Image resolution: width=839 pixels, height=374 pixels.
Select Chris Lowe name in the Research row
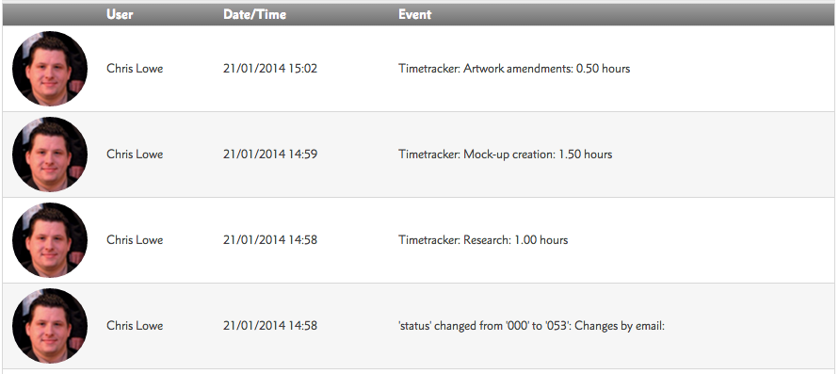click(135, 239)
